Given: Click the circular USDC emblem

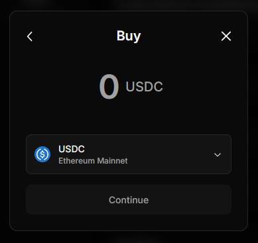Looking at the screenshot, I should [x=42, y=154].
